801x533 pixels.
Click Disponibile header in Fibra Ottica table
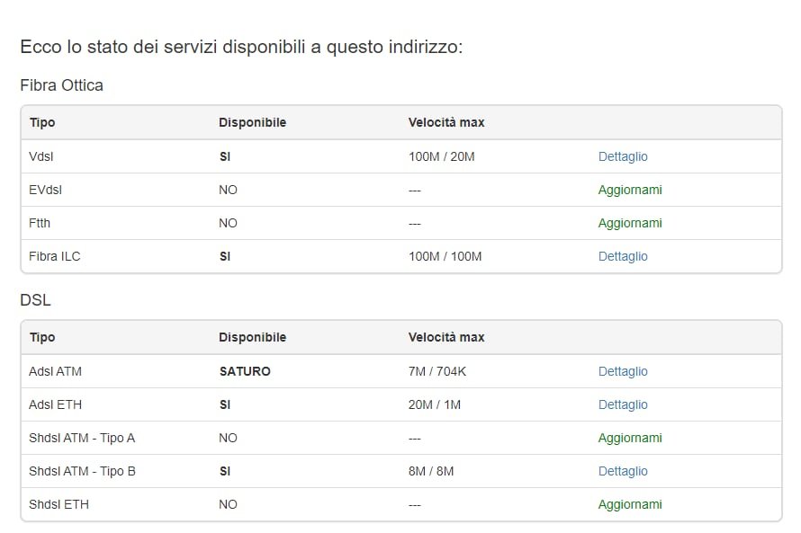pos(252,122)
